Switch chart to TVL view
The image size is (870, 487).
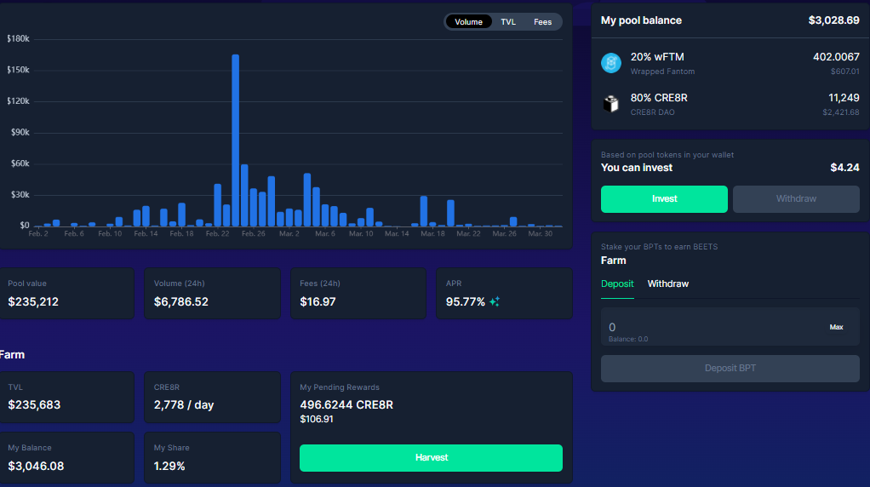[x=508, y=22]
